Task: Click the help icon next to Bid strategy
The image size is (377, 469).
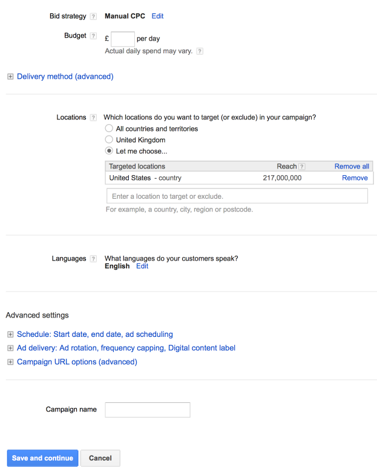Action: click(93, 16)
